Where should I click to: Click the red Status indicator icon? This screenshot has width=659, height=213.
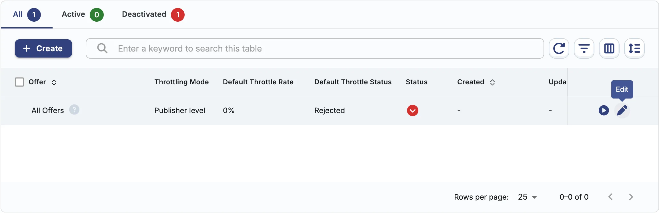click(x=413, y=110)
